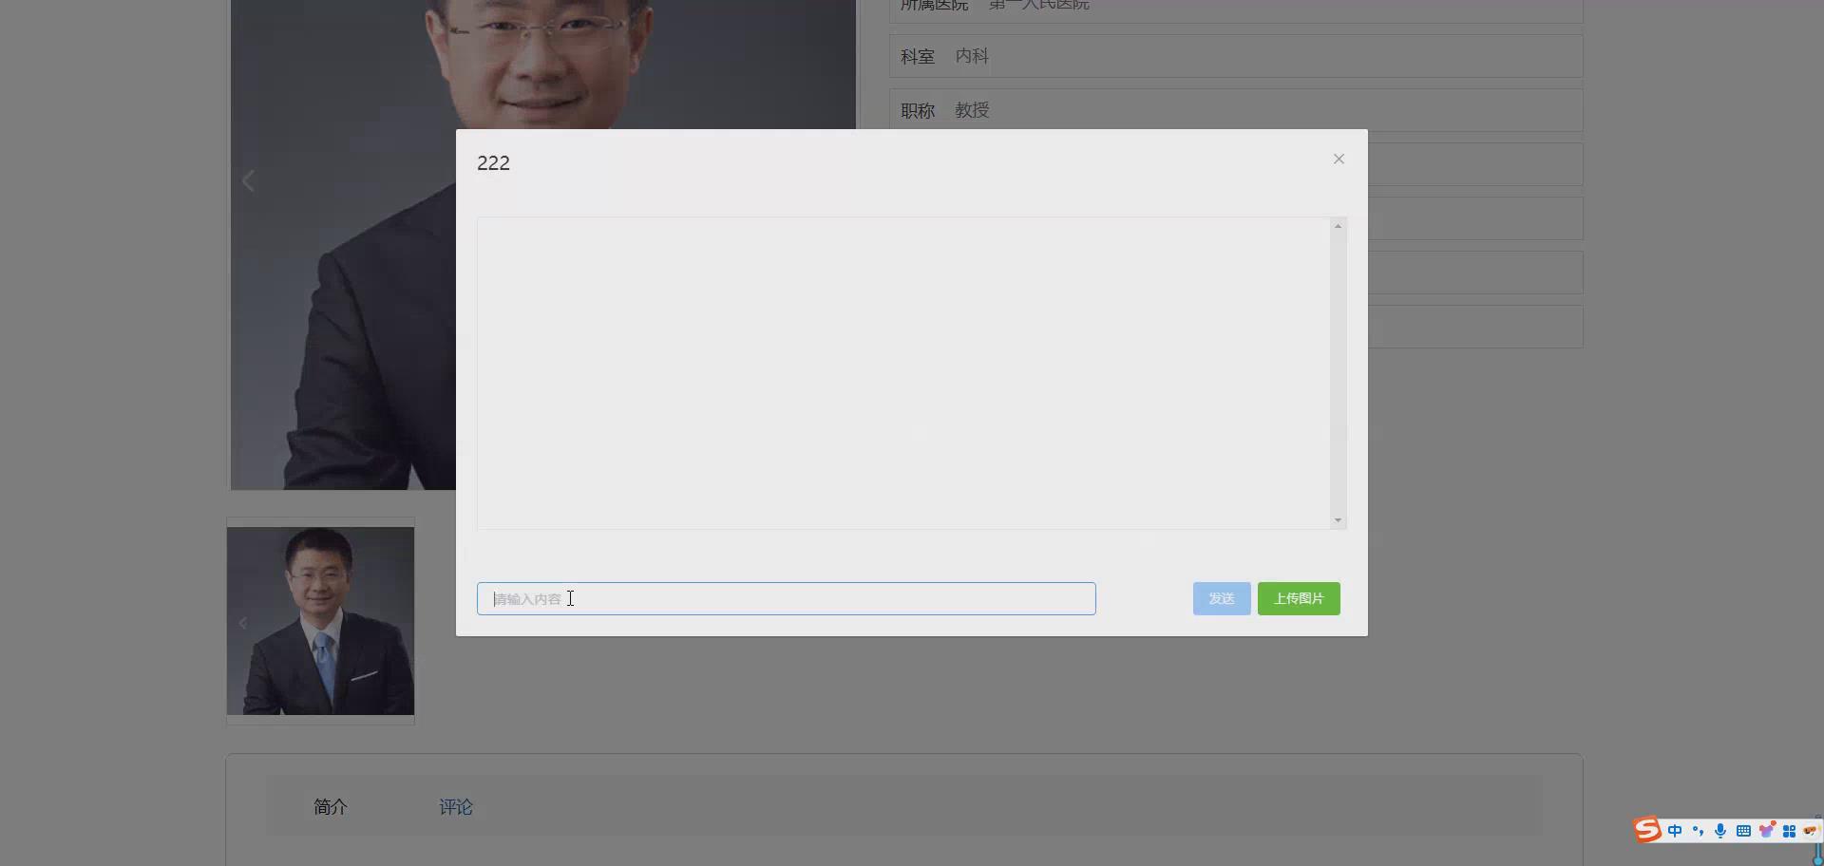The width and height of the screenshot is (1824, 866).
Task: Open the IME toolbox grid icon
Action: [x=1789, y=831]
